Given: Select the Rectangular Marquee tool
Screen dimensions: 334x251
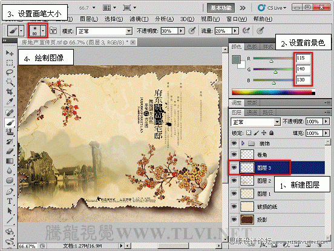Looking at the screenshot, I should (9, 62).
